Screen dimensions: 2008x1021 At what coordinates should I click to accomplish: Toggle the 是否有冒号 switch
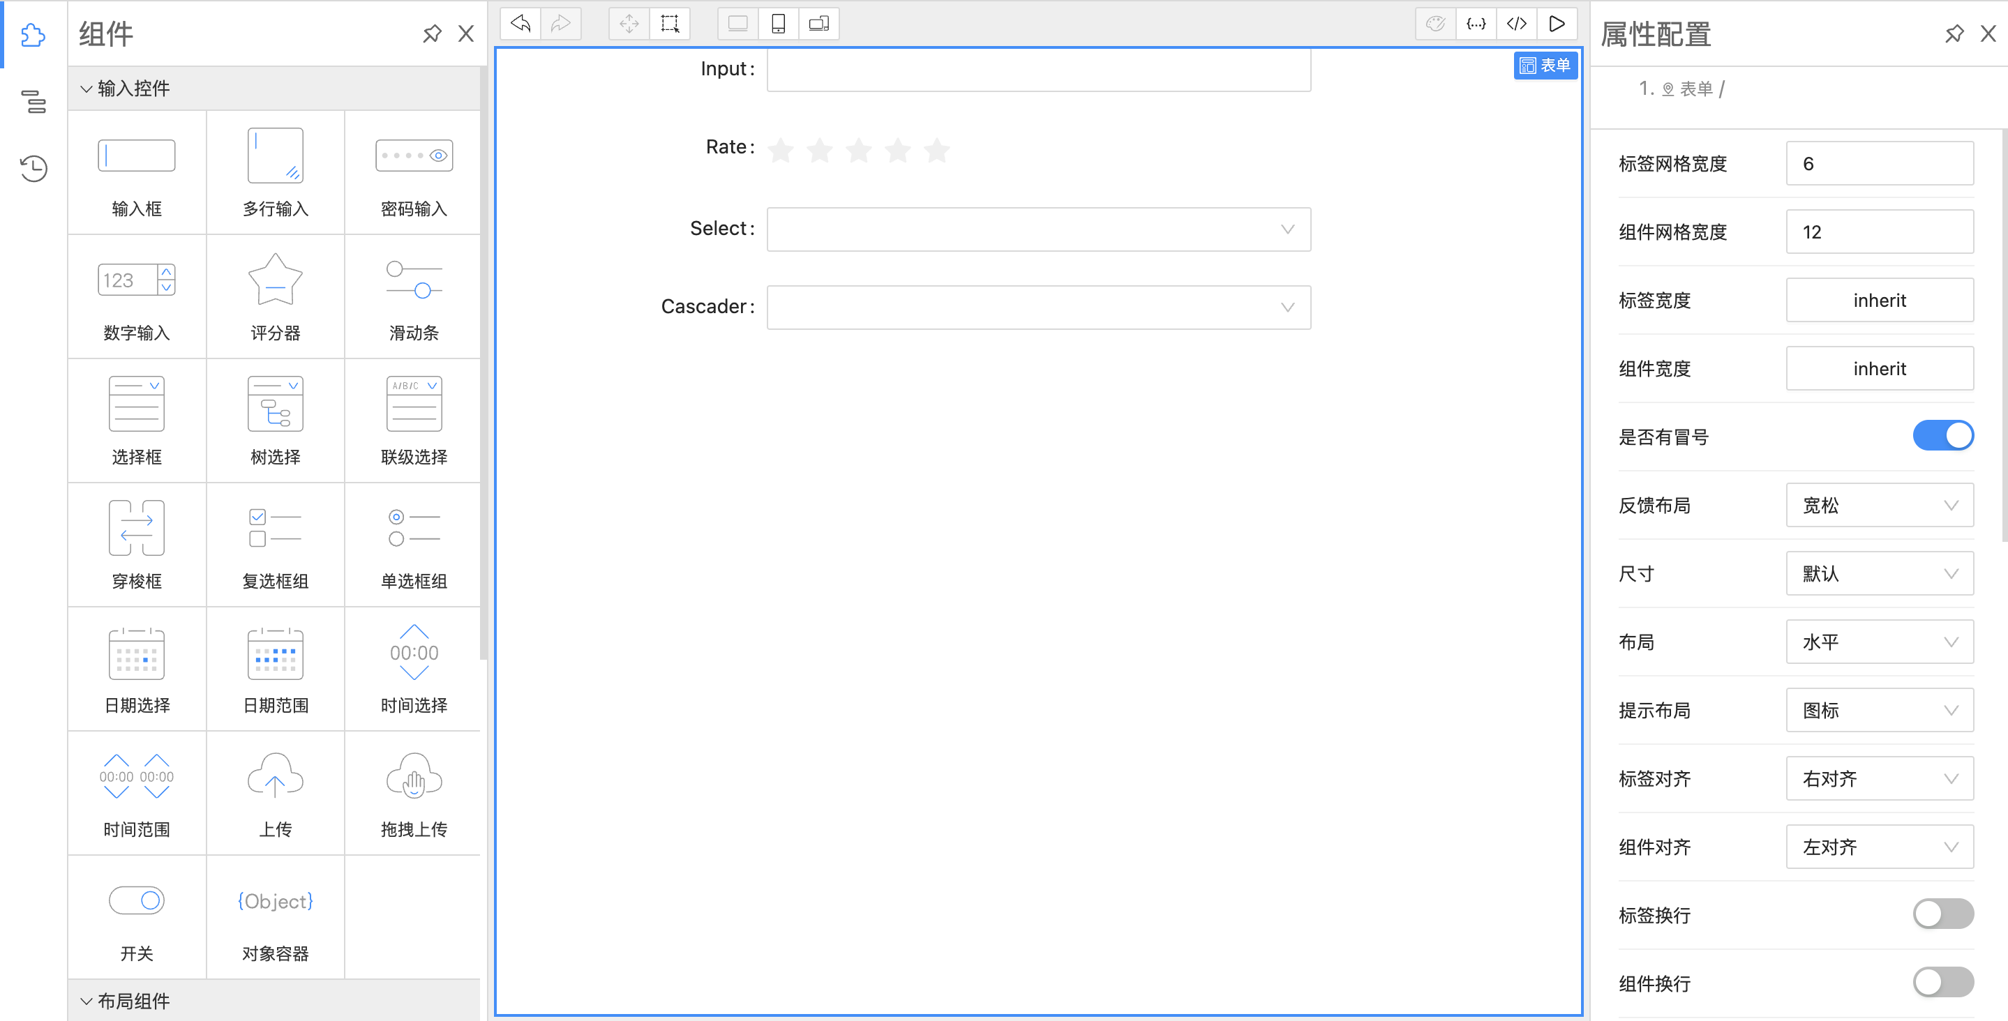coord(1942,436)
